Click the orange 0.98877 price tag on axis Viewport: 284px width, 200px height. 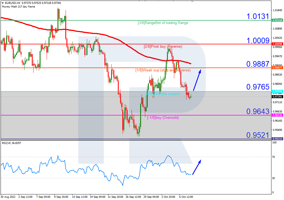click(277, 68)
